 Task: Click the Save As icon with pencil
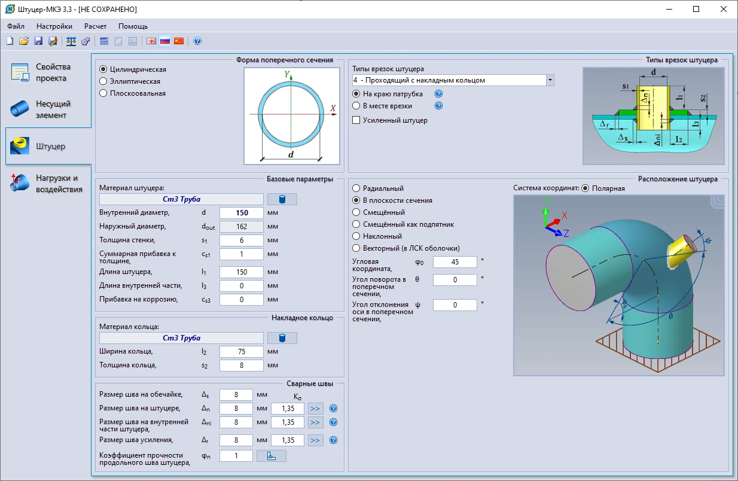pyautogui.click(x=53, y=41)
